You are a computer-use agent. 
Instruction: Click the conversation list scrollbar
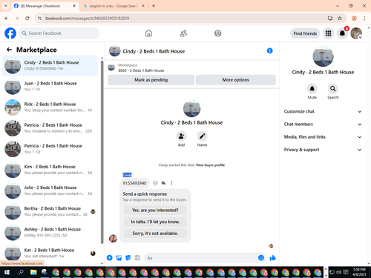(102, 152)
